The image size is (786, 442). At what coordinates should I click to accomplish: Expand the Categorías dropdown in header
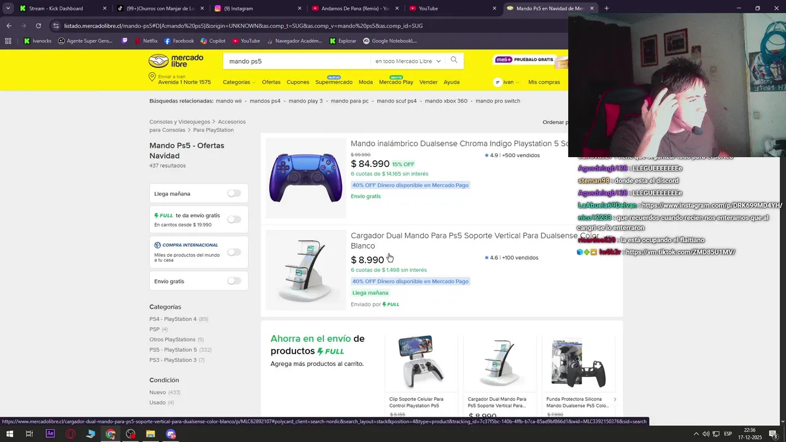tap(239, 82)
